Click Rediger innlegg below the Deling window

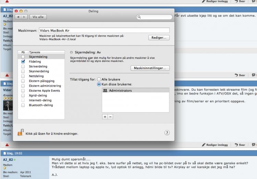215,145
